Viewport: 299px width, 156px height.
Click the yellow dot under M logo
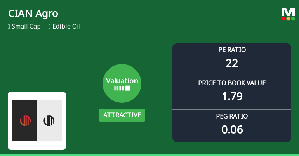(288, 19)
